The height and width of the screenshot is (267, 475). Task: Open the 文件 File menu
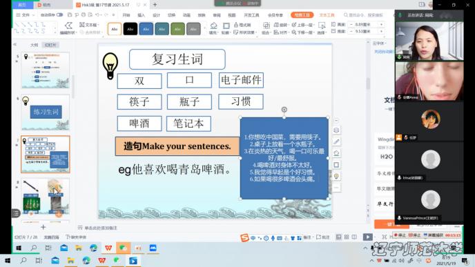point(23,15)
